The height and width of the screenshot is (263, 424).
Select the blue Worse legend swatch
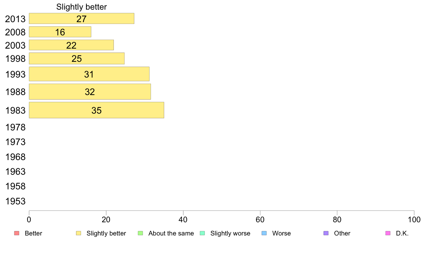pos(264,233)
